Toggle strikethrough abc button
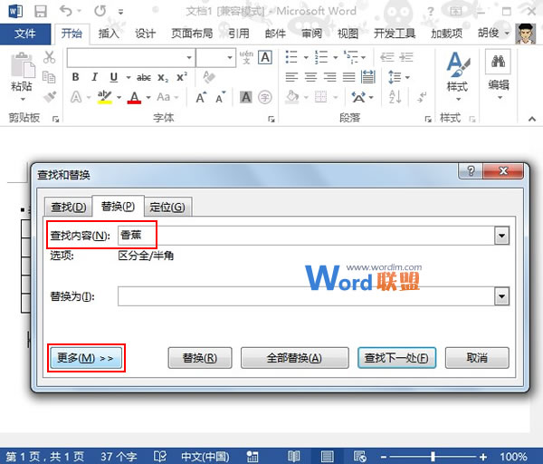 click(x=143, y=78)
